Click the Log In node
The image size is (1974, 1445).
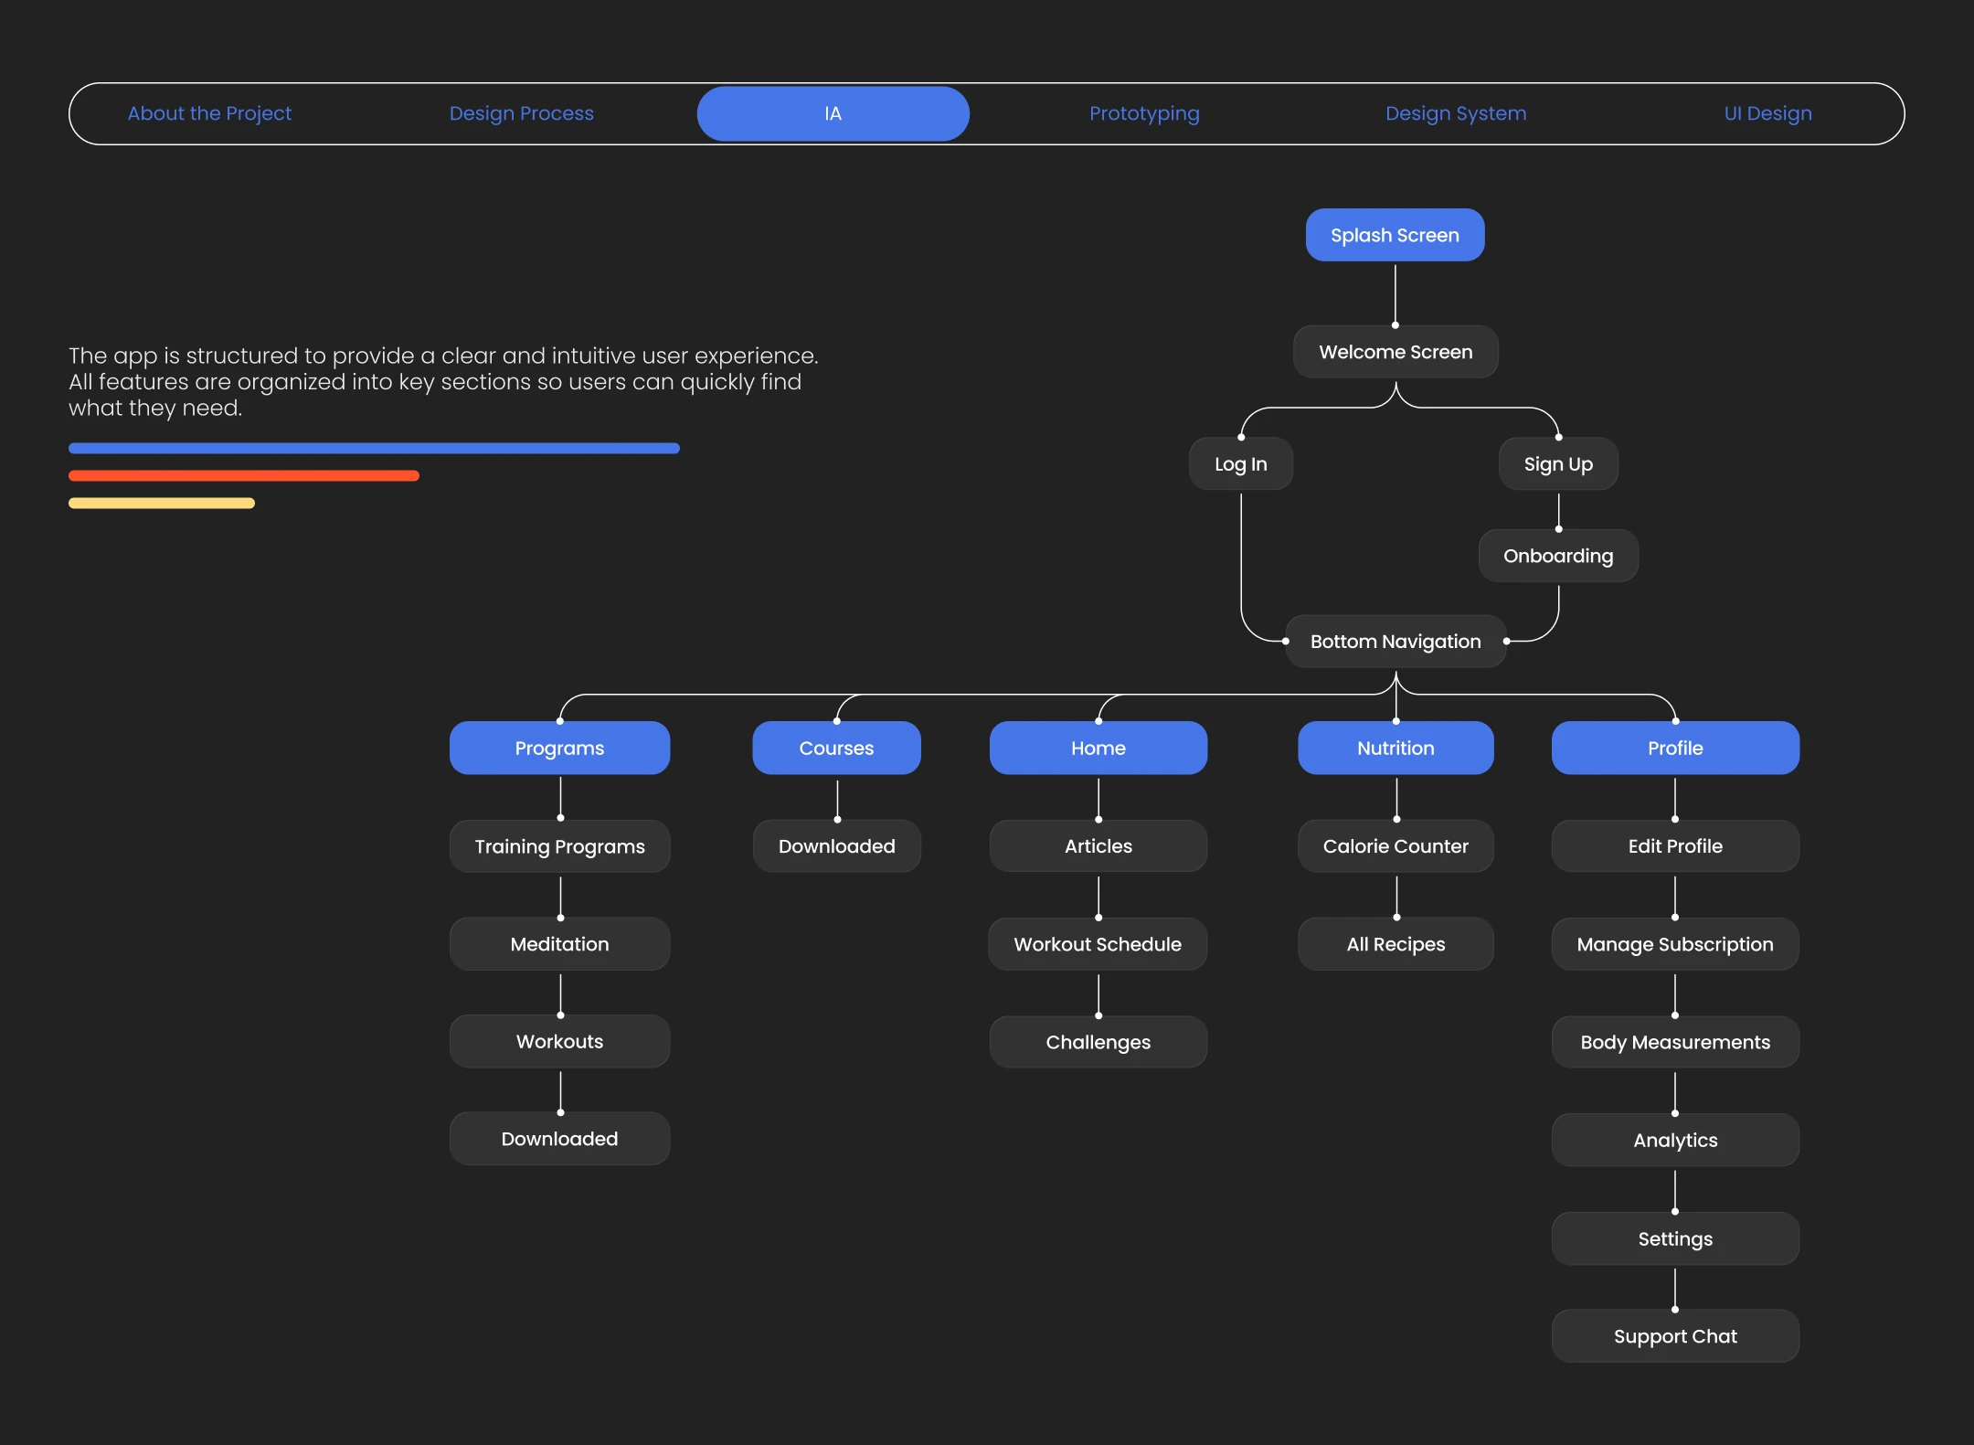[x=1240, y=464]
